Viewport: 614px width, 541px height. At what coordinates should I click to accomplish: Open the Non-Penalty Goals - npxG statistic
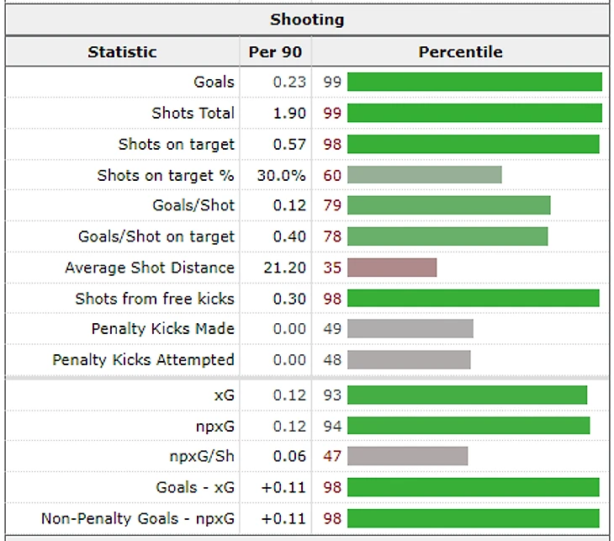click(x=138, y=517)
